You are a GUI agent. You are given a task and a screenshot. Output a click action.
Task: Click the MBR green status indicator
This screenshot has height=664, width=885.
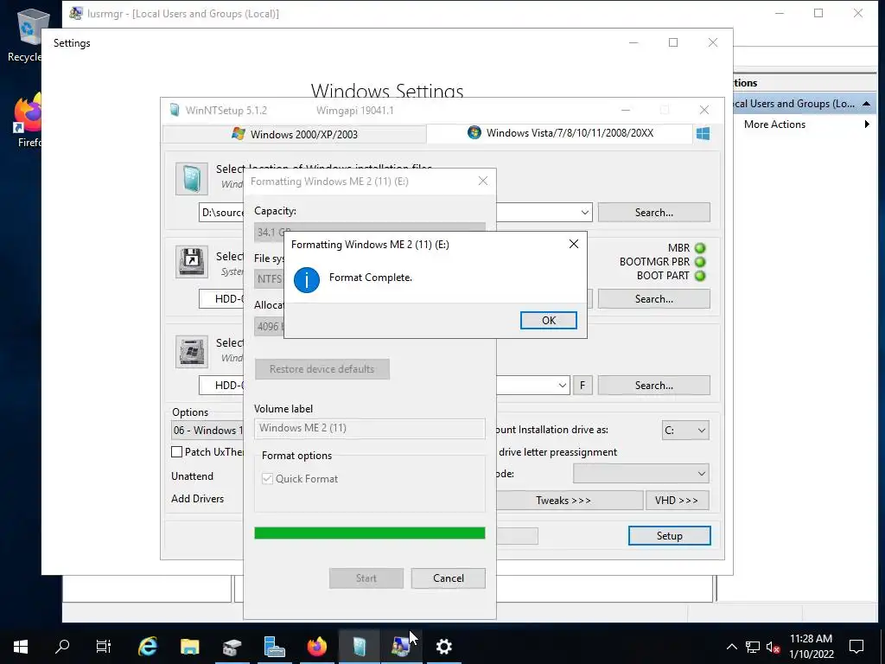700,248
